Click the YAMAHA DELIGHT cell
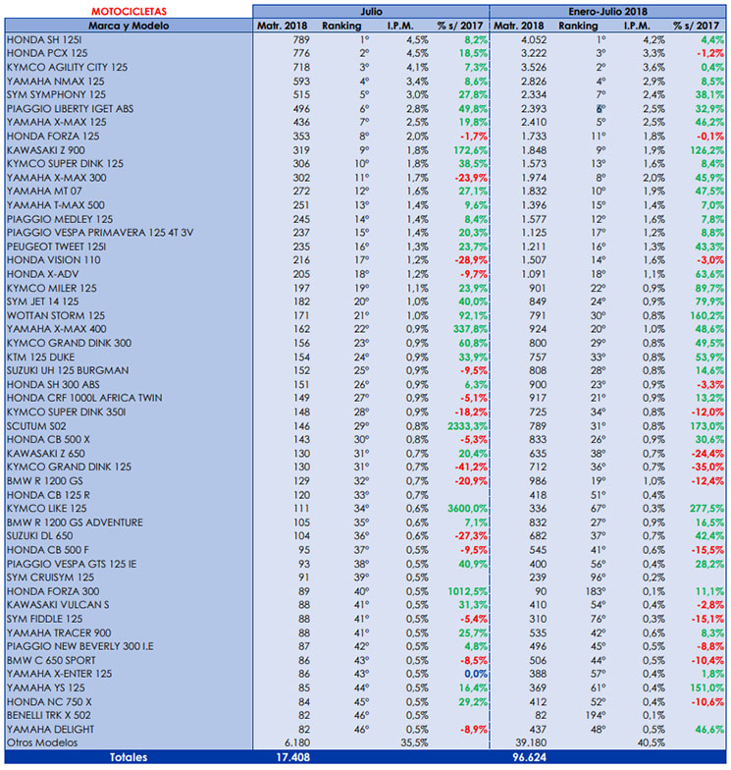 click(51, 730)
